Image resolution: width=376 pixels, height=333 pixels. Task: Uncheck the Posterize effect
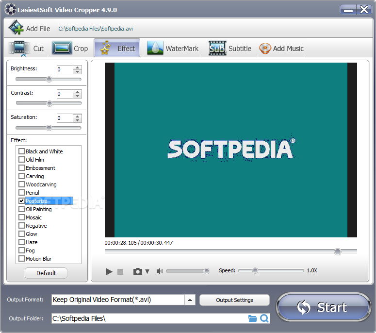tap(21, 201)
